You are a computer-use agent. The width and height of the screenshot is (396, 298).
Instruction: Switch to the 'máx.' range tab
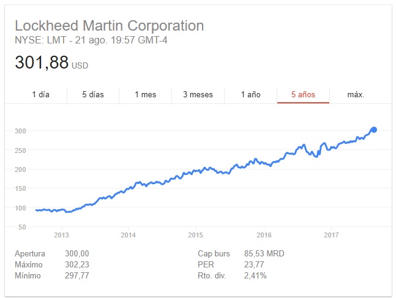(x=356, y=94)
